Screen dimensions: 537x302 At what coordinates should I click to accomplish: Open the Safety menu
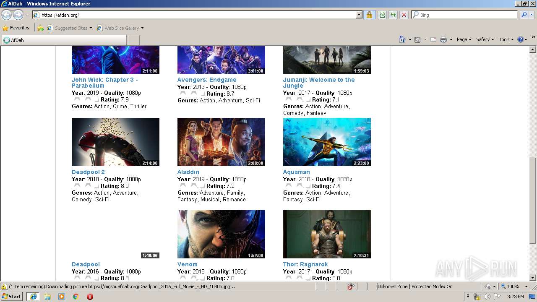click(x=485, y=39)
